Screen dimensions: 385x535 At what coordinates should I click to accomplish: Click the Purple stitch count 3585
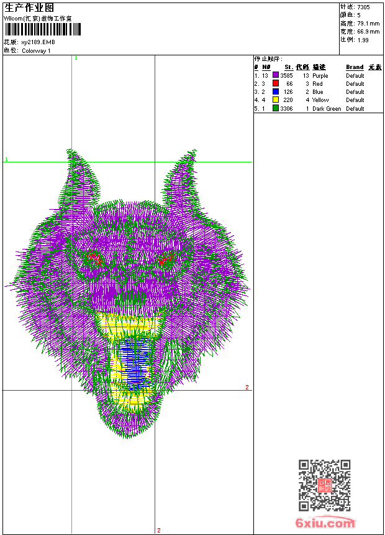(x=286, y=75)
